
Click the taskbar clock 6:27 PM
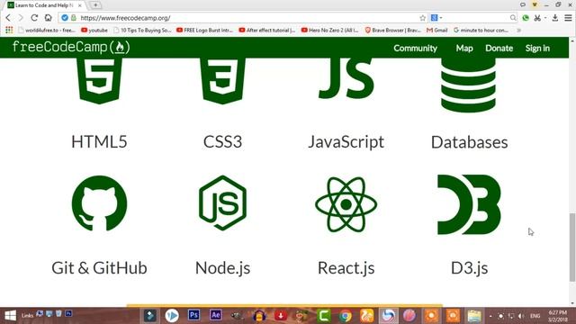(x=558, y=316)
